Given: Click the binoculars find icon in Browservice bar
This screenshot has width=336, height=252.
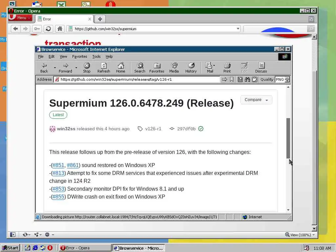Looking at the screenshot, I should coord(247,79).
